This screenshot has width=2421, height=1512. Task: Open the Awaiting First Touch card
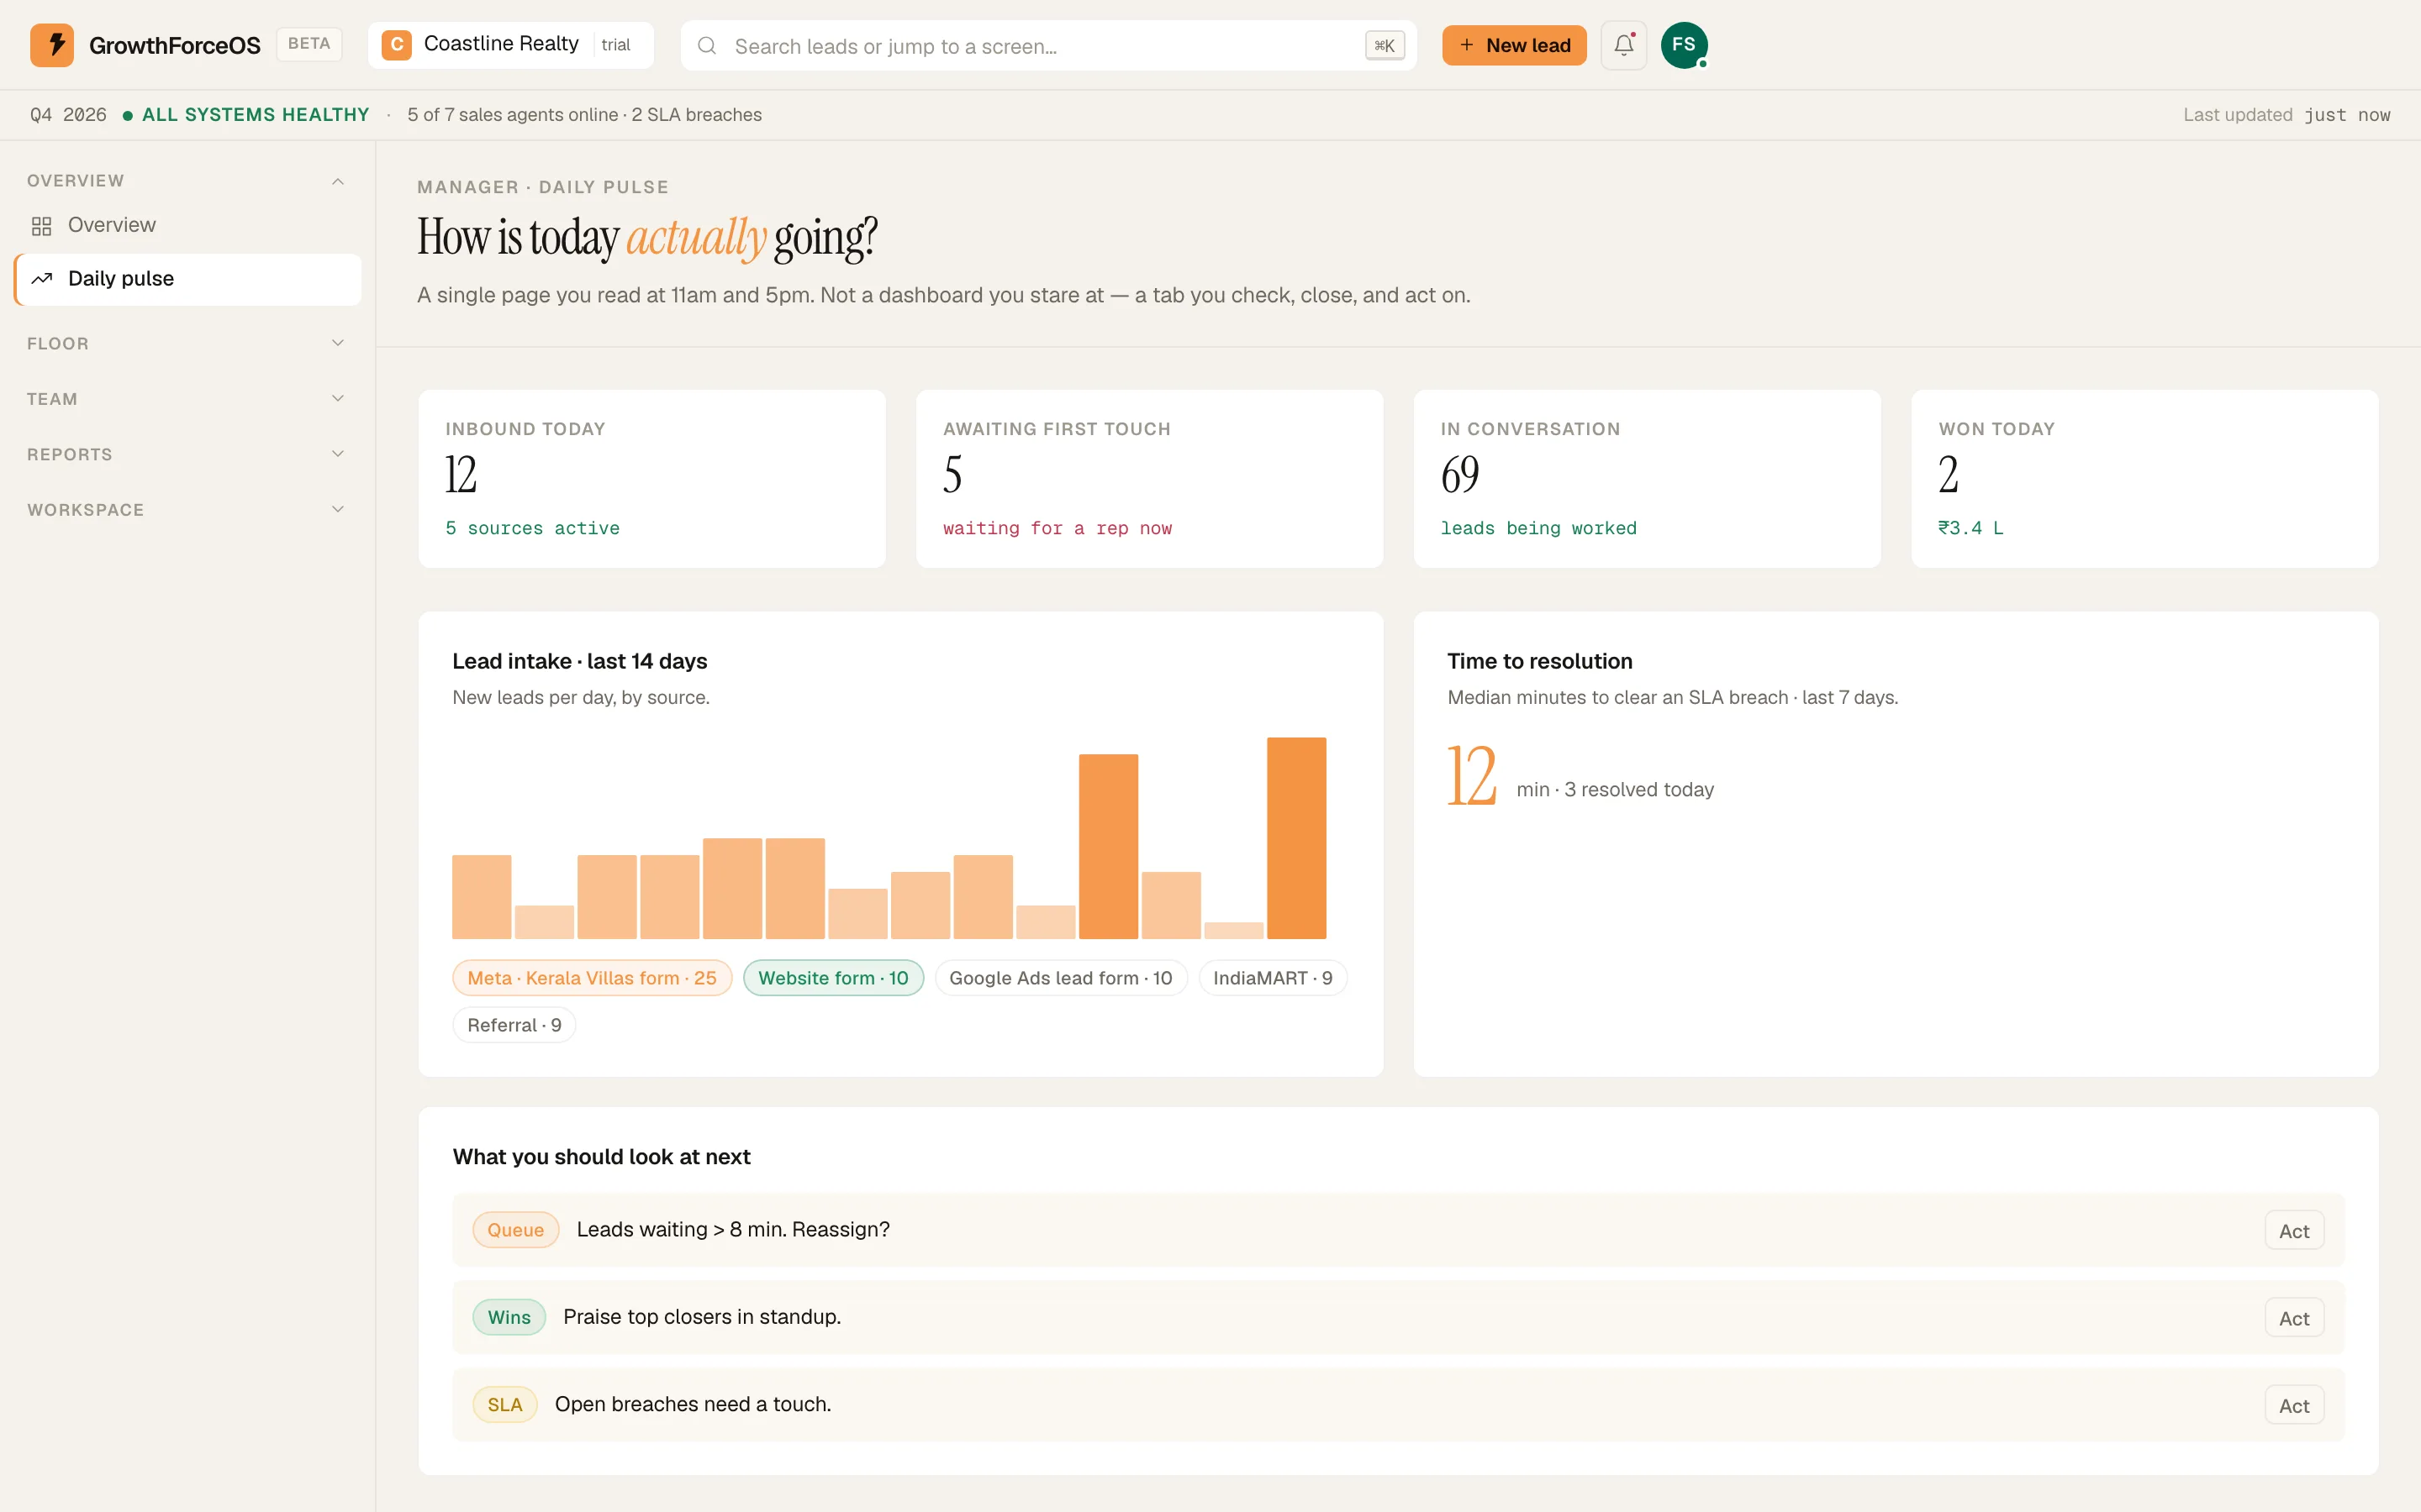point(1149,479)
